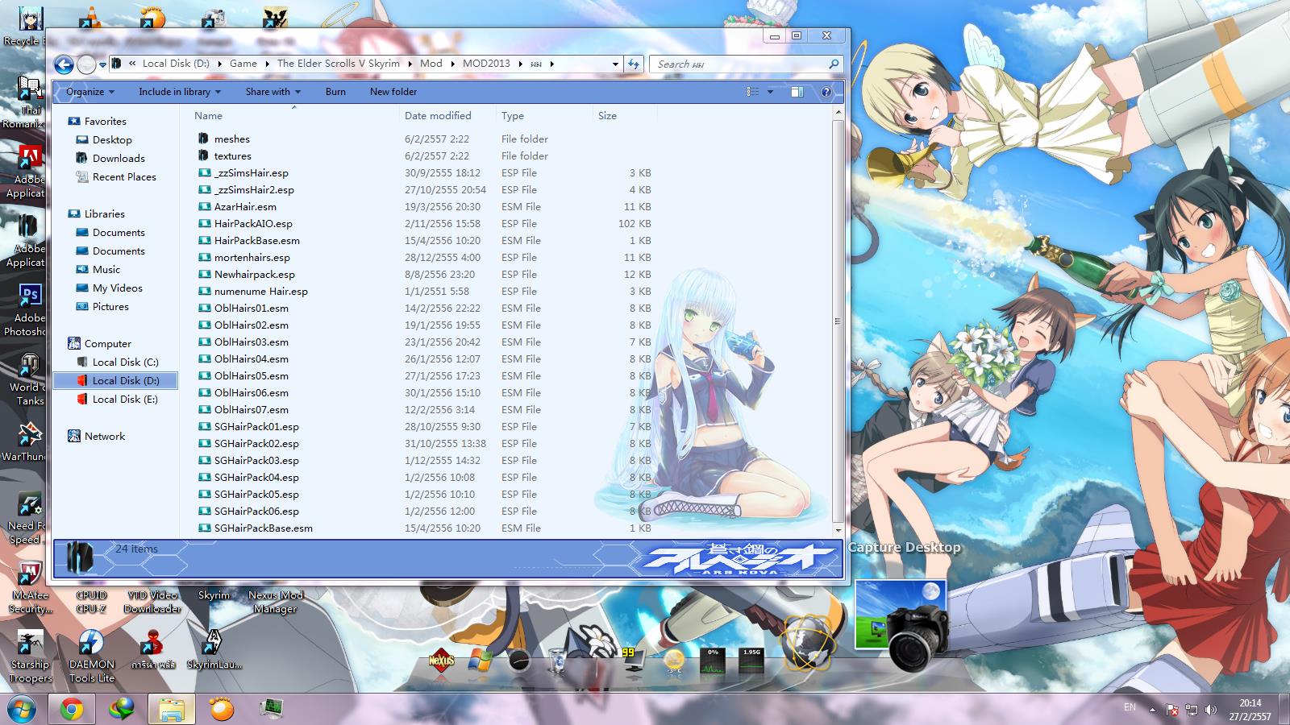Open the Pictures library
The width and height of the screenshot is (1290, 725).
(110, 307)
